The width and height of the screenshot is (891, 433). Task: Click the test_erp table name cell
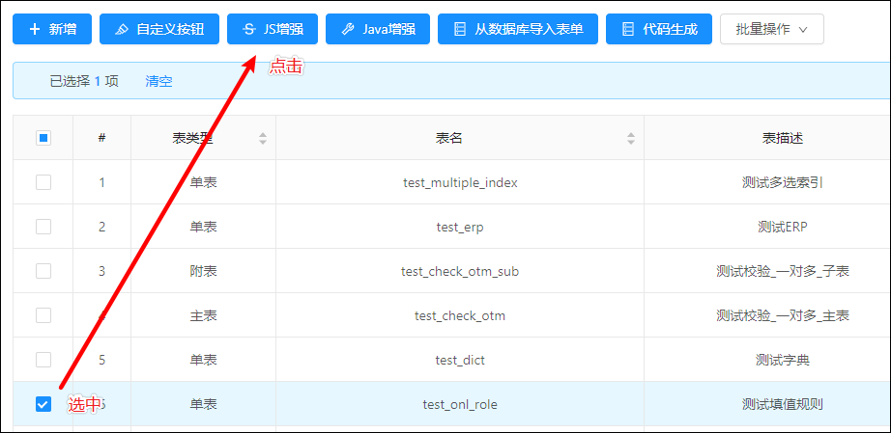point(460,227)
